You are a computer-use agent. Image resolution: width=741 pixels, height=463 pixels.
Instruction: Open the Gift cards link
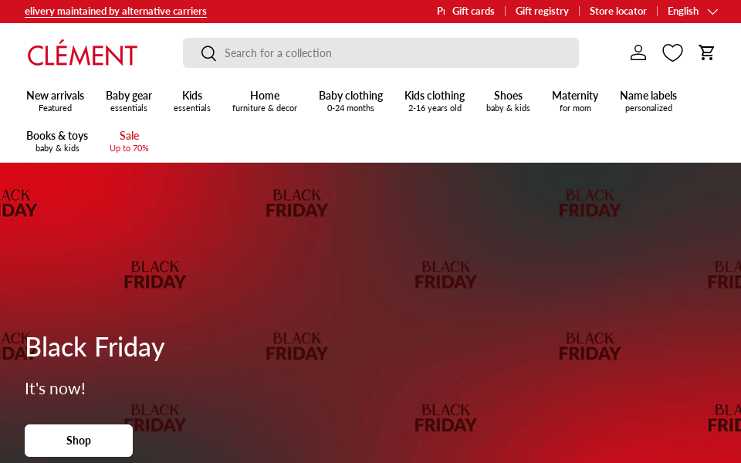pyautogui.click(x=473, y=11)
